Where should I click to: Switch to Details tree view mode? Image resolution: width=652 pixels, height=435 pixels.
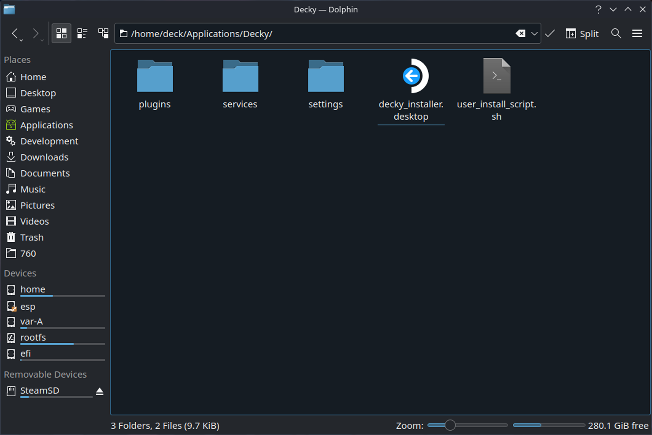coord(103,34)
